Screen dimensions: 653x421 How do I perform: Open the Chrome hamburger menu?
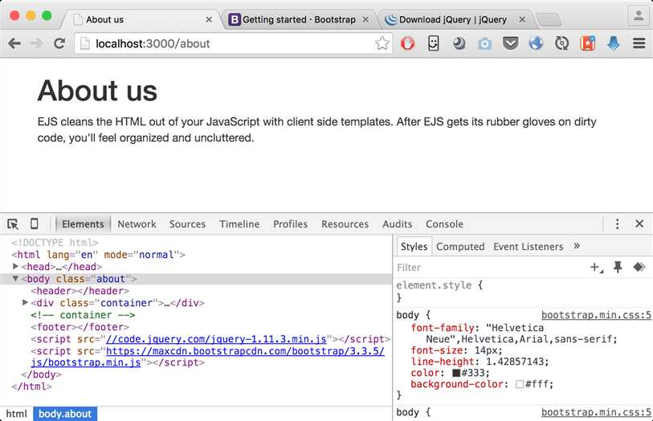639,43
